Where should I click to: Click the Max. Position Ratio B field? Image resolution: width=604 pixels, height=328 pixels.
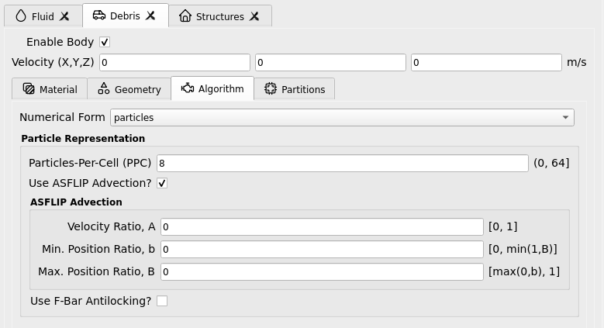322,271
